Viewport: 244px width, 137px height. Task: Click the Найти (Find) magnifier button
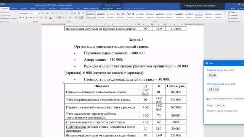coord(233,12)
